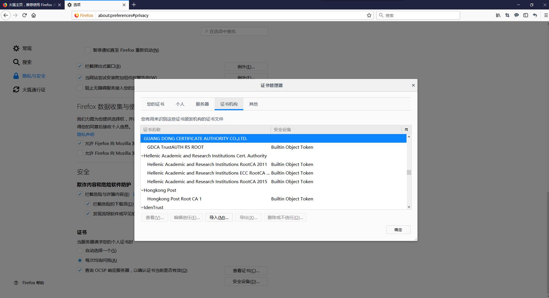Select 自动选择一个 radio button
Image resolution: width=549 pixels, height=298 pixels.
(80, 250)
